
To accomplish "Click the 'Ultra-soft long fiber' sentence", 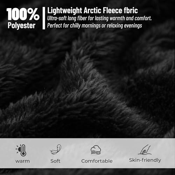I will tap(99, 18).
